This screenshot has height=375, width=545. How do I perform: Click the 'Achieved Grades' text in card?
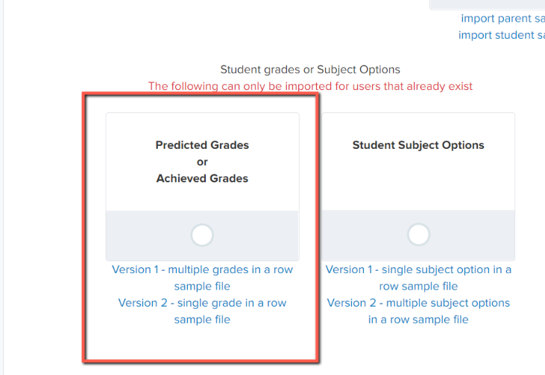pos(202,179)
